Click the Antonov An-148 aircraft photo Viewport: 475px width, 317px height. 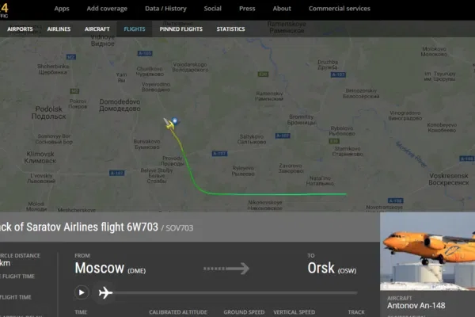point(427,251)
